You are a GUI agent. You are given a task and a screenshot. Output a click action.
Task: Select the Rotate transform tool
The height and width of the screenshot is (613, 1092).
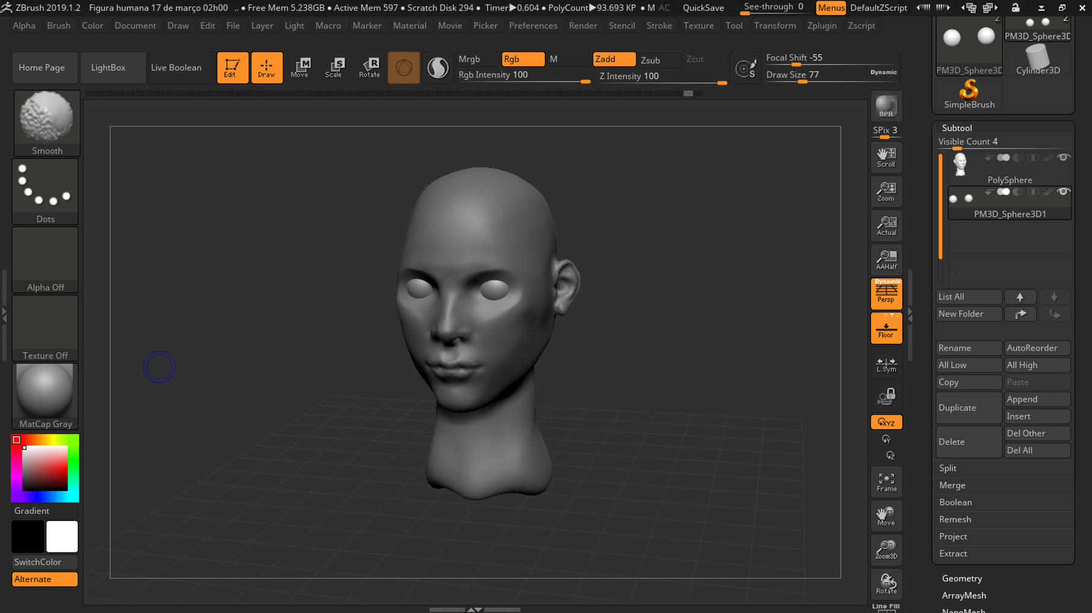(x=369, y=67)
